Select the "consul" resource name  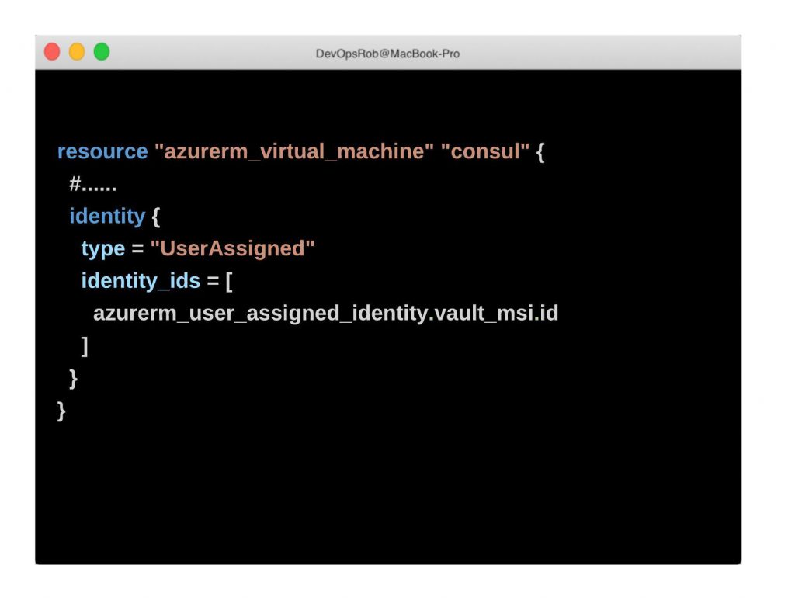click(x=485, y=151)
